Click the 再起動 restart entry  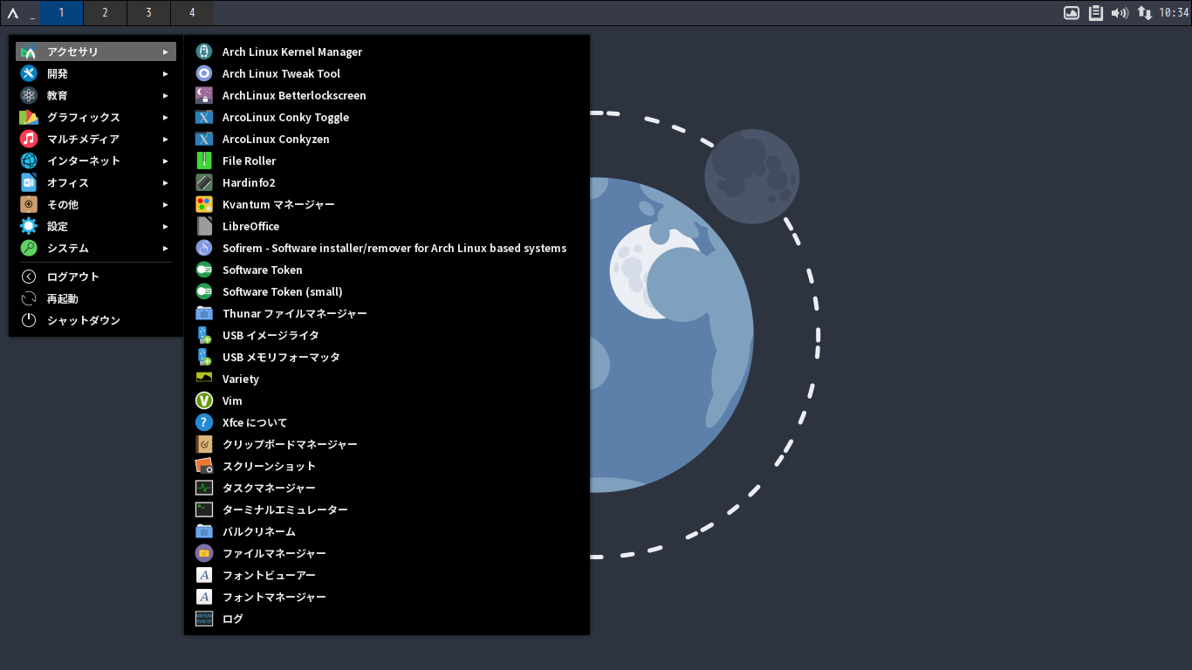pyautogui.click(x=96, y=298)
